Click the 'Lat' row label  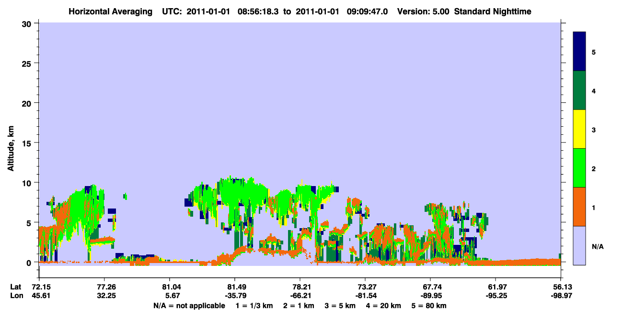coord(15,287)
